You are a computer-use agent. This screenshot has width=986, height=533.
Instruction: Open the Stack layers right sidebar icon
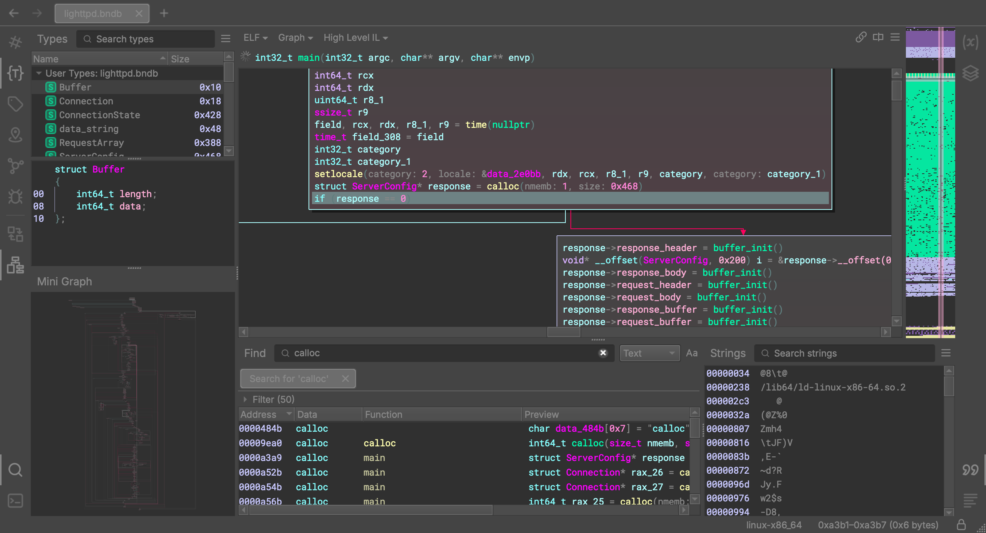[x=970, y=73]
